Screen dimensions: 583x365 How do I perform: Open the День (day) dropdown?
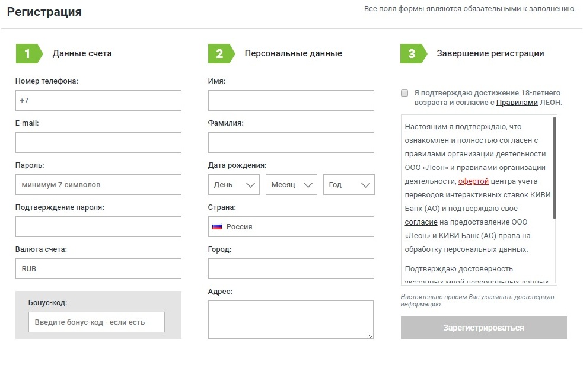234,185
